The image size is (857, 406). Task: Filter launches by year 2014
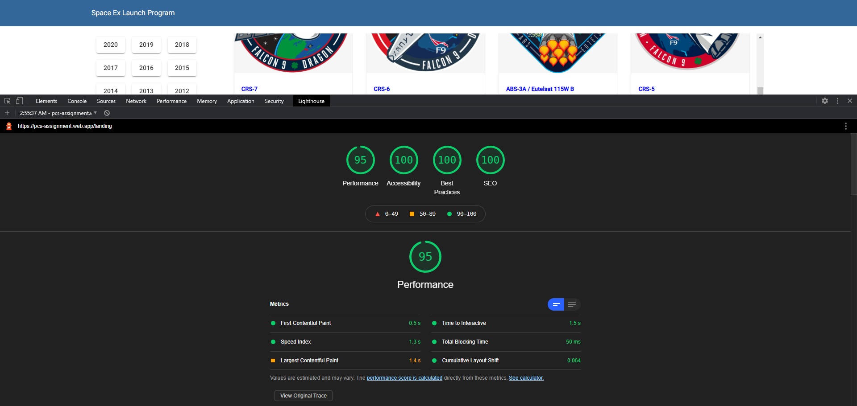point(111,89)
